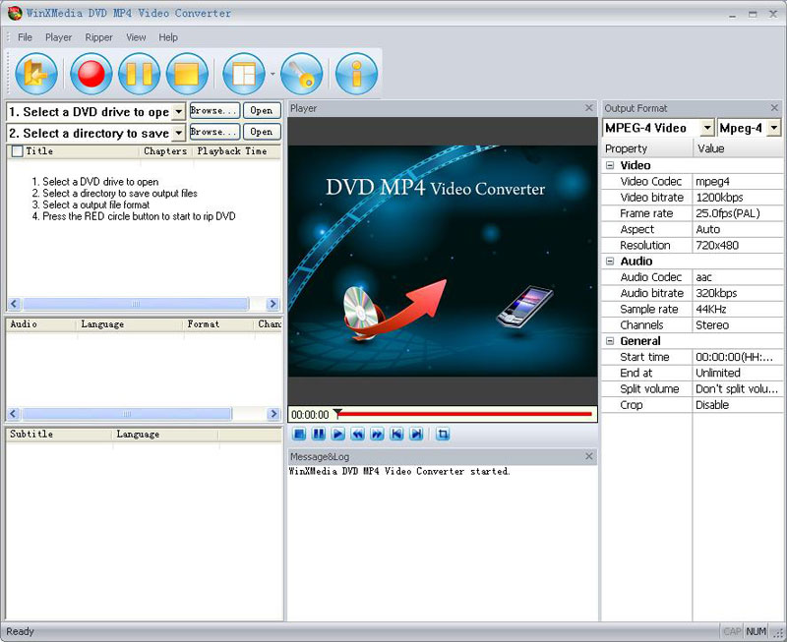Fast-forward using the player double-arrow button

pyautogui.click(x=378, y=434)
